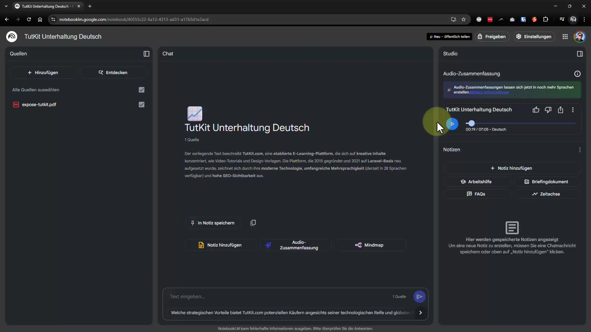Open Einstellungen settings menu
This screenshot has height=332, width=591.
click(x=534, y=37)
